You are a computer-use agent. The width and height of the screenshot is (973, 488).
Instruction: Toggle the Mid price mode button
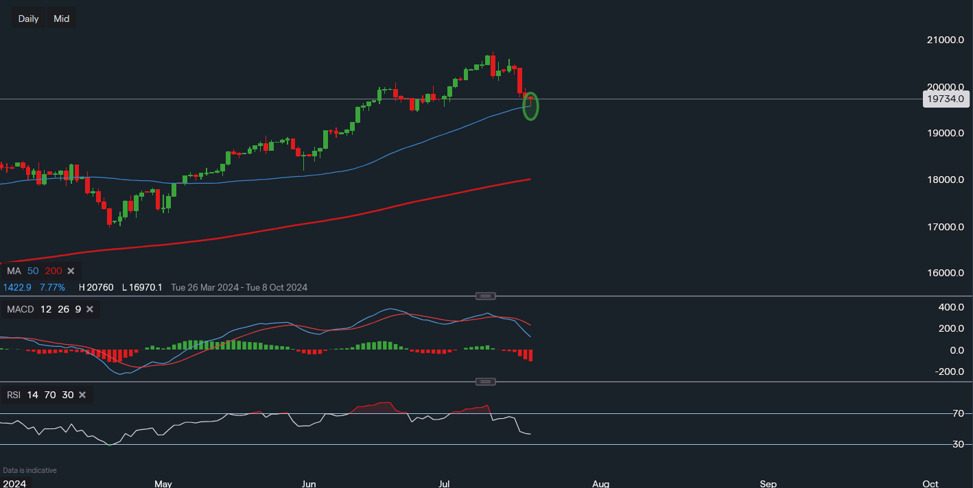point(61,19)
